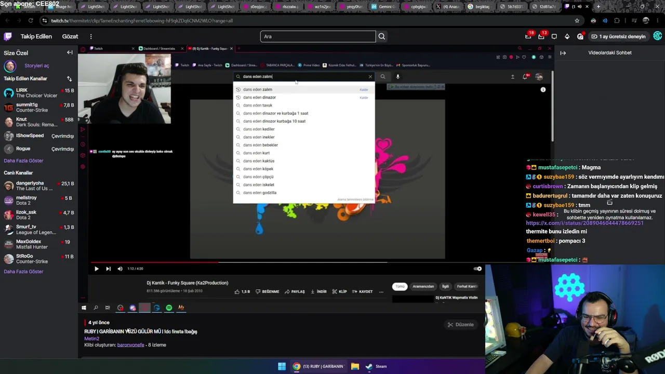The image size is (665, 374).
Task: Toggle the YouTube autoplay switch
Action: (478, 269)
